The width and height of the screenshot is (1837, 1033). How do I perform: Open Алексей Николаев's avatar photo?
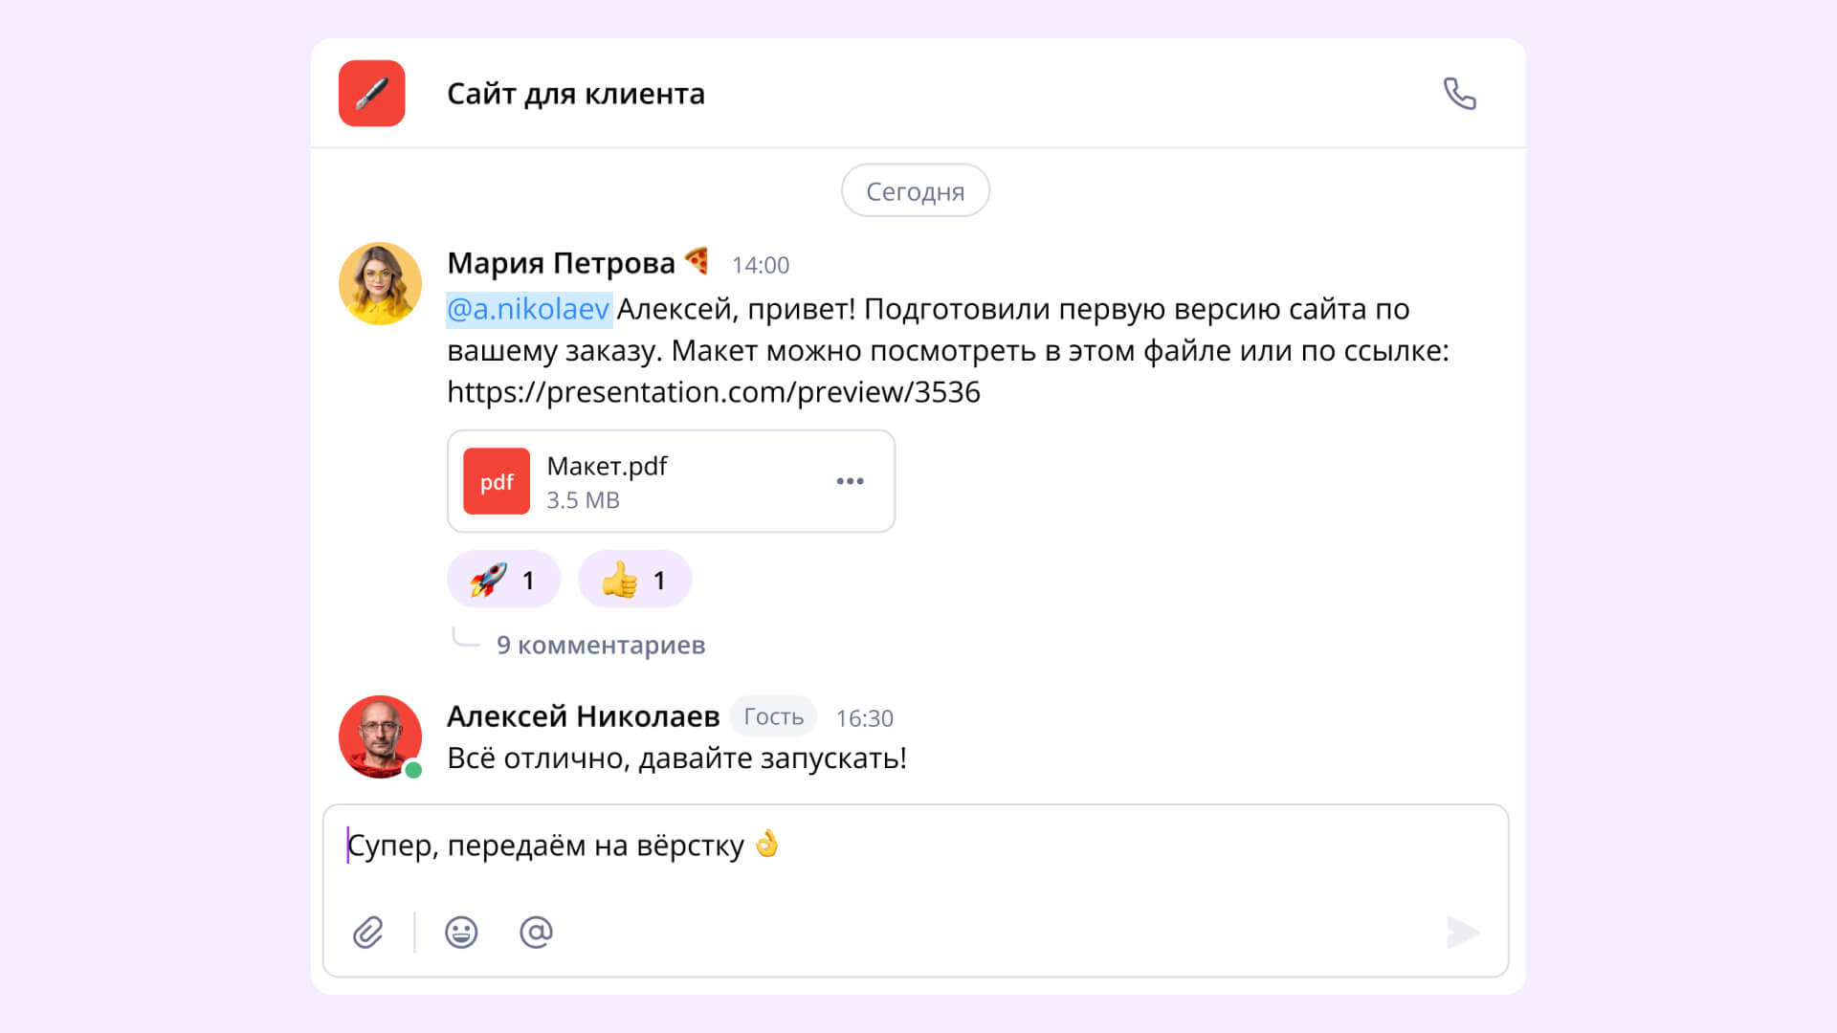pos(380,736)
